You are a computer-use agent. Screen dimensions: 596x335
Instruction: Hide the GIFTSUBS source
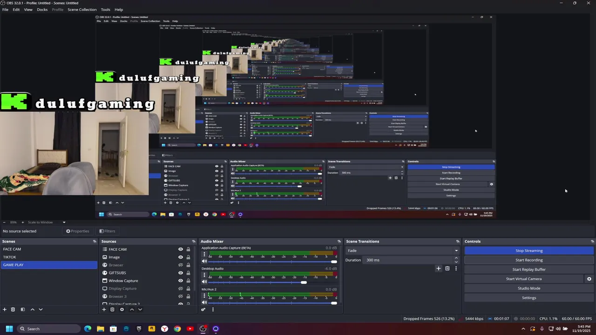181,273
